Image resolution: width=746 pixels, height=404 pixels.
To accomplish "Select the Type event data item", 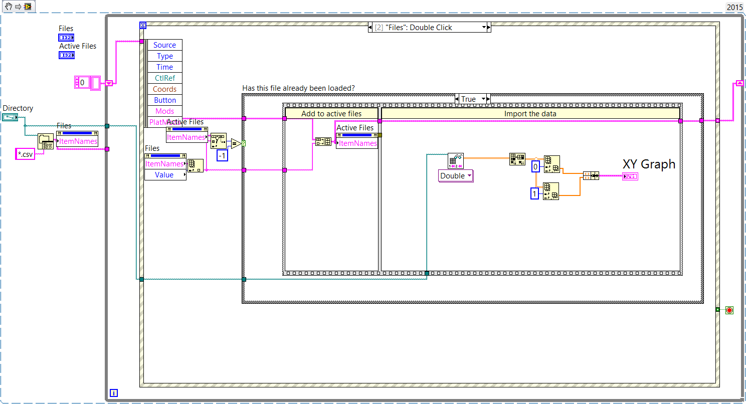I will 164,56.
